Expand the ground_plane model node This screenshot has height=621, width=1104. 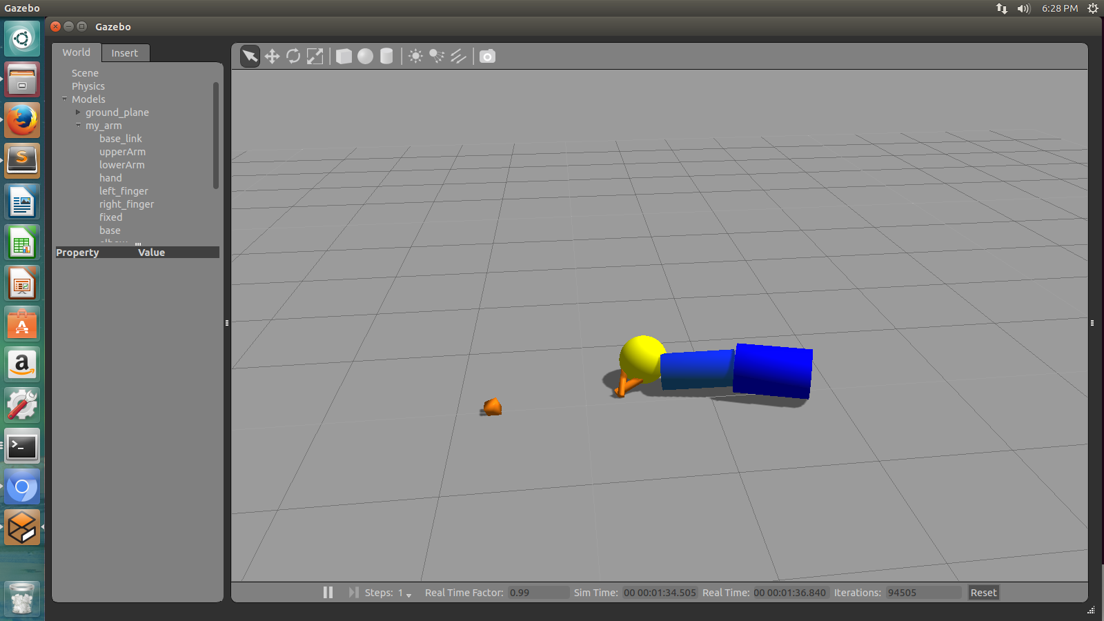78,112
